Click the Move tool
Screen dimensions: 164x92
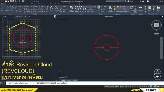(x=26, y=7)
